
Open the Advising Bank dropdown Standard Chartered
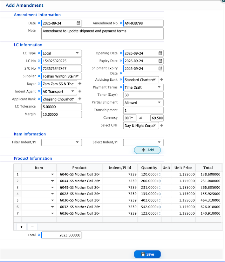point(141,80)
